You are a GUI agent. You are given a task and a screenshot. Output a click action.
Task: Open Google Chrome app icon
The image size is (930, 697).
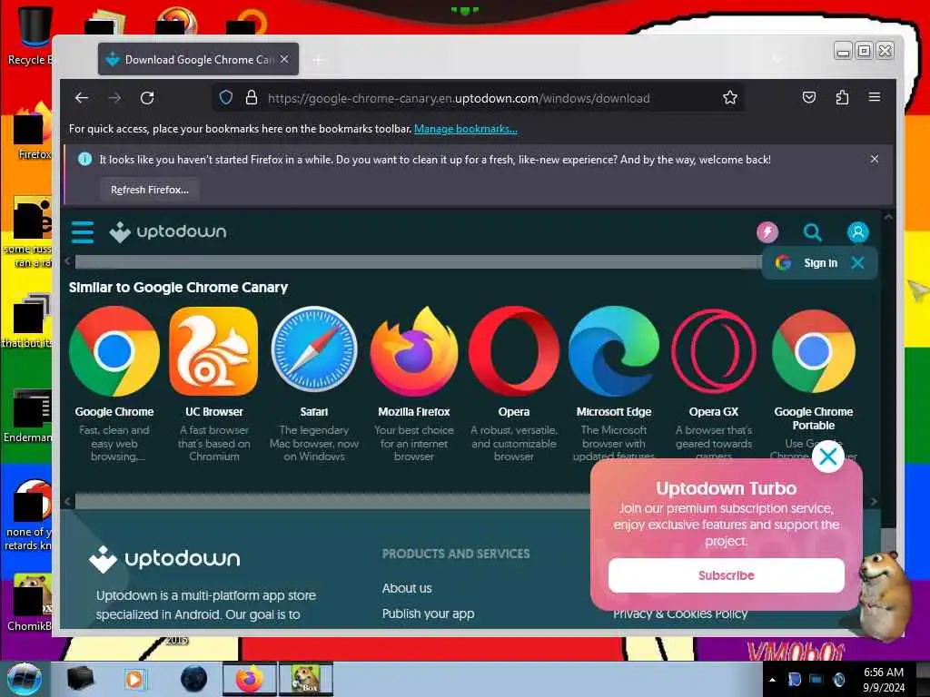point(114,351)
